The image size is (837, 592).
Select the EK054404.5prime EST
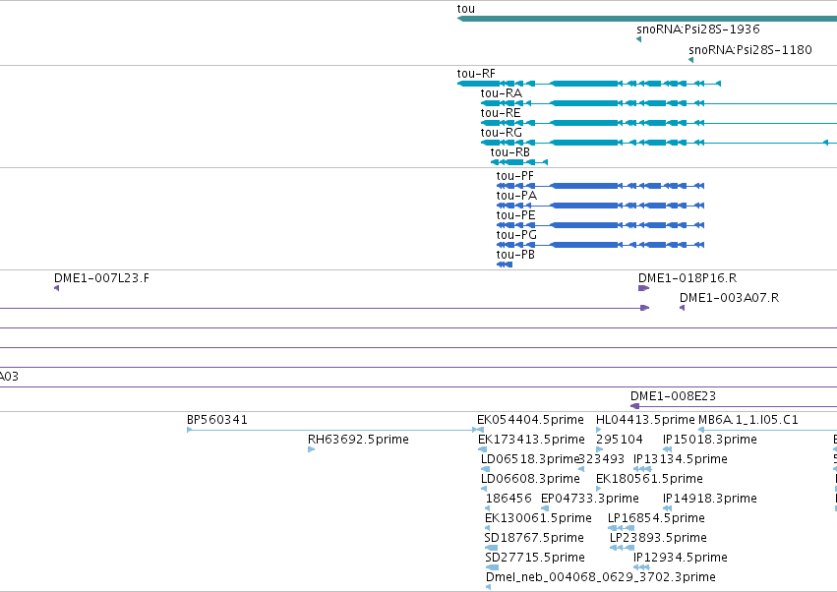(x=480, y=430)
